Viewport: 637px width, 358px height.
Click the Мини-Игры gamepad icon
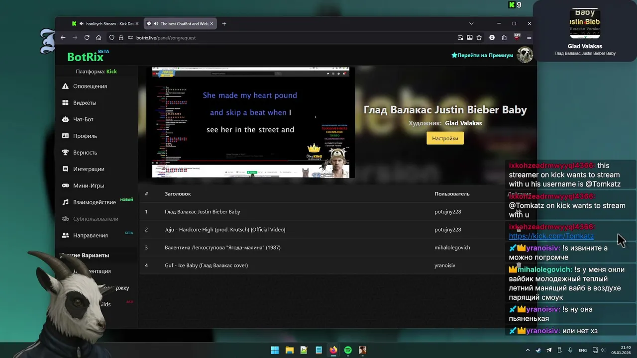click(65, 185)
